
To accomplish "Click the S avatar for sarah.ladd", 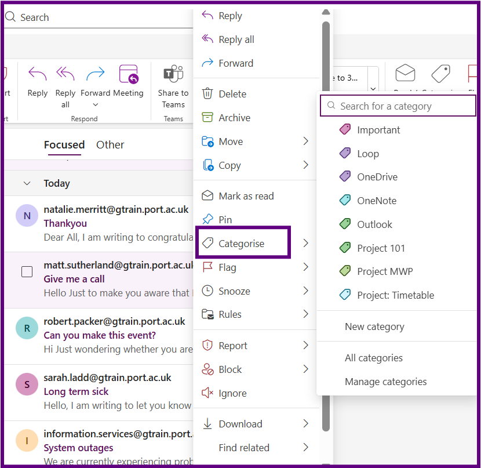I will 27,384.
